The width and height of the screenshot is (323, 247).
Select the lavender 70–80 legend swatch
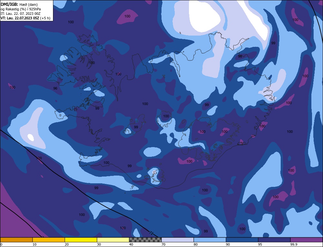(178, 240)
